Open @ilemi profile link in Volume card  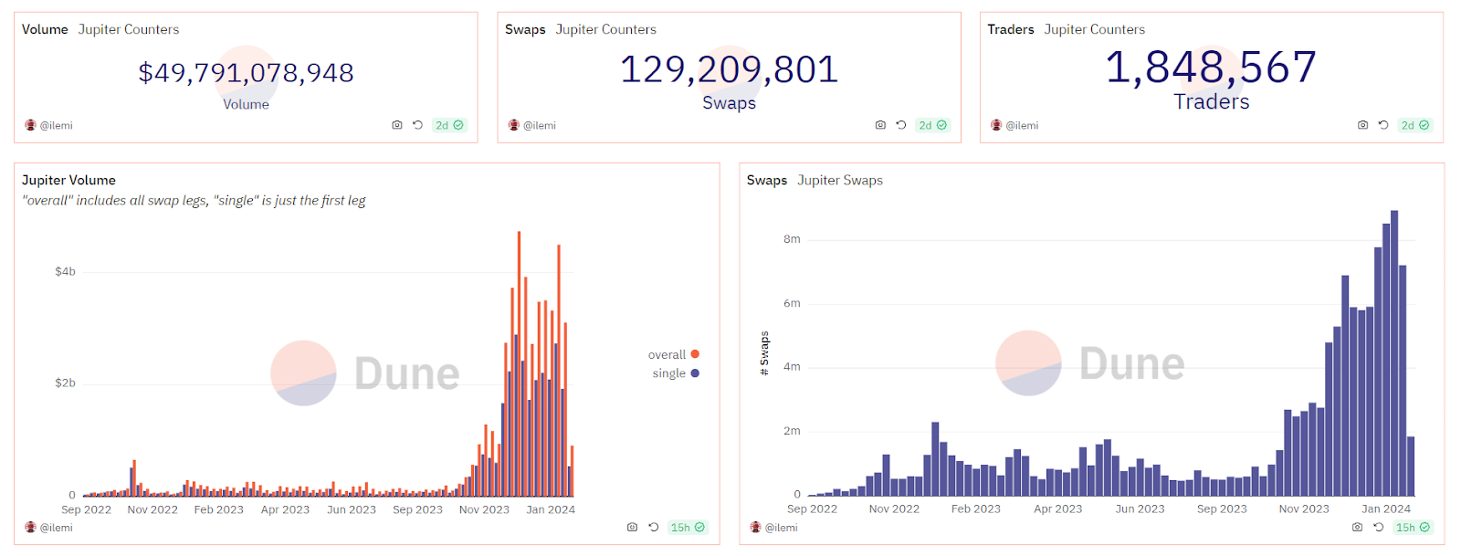point(57,126)
